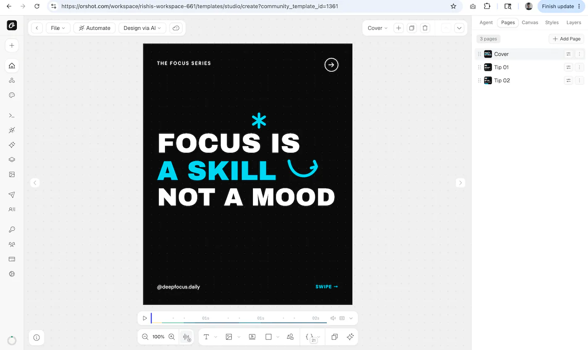Expand the variables dropdown arrow
588x350 pixels.
[319, 337]
